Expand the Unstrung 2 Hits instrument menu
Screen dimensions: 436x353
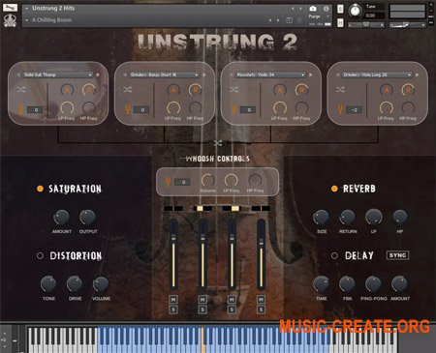click(27, 8)
